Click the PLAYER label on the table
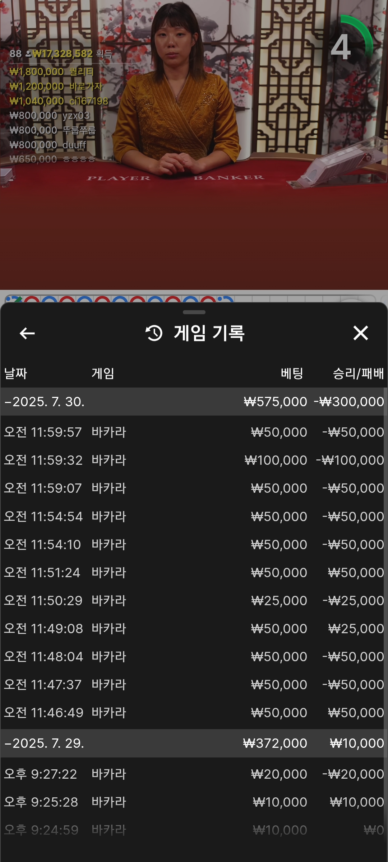Screen dimensions: 388x862 tap(119, 178)
